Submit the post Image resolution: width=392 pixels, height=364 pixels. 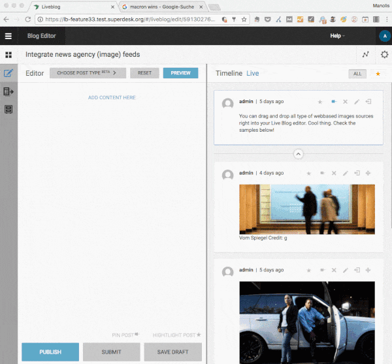[111, 352]
